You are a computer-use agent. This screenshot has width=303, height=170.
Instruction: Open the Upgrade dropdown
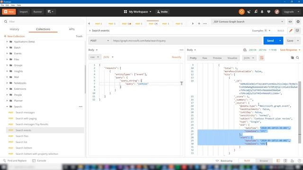(292, 12)
